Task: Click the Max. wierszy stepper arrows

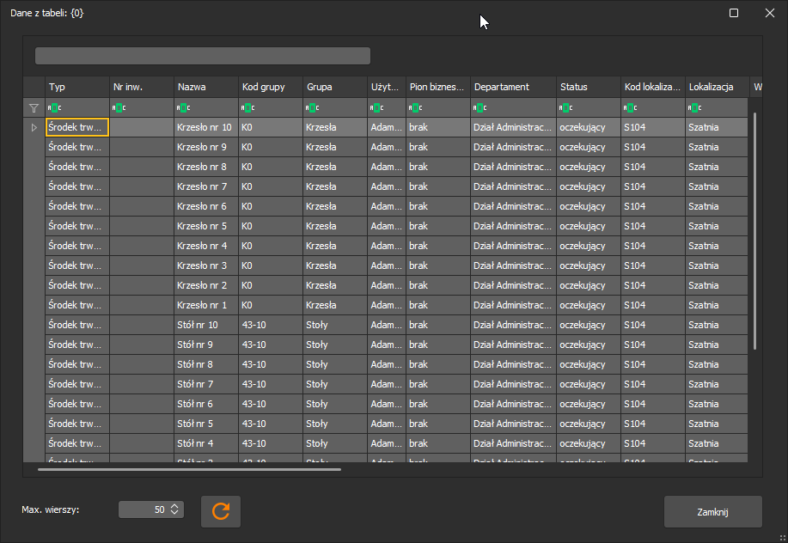Action: click(174, 509)
